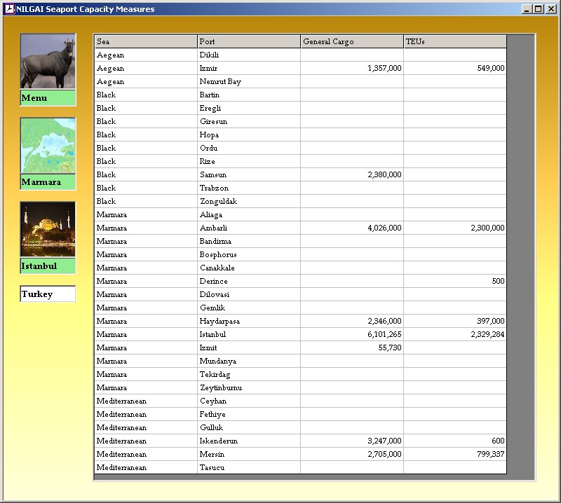561x503 pixels.
Task: Open the Menu button
Action: click(48, 98)
